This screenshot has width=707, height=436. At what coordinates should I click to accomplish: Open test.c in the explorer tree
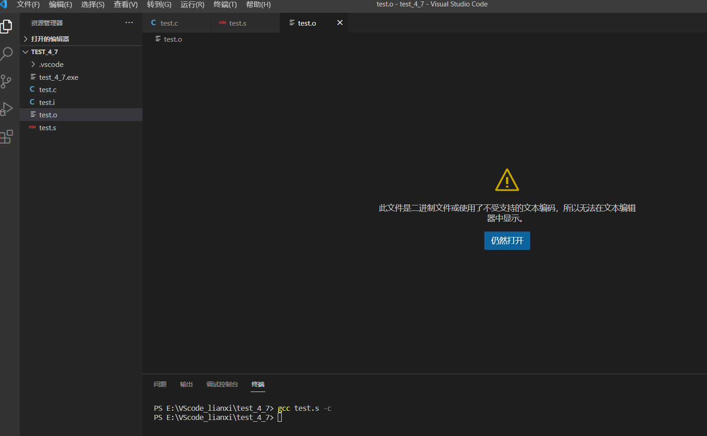tap(81, 89)
